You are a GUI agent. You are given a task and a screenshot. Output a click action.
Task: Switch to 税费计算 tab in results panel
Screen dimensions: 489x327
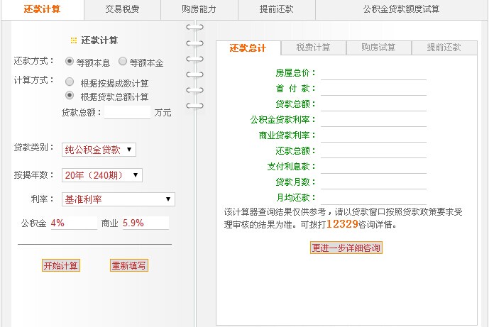click(x=313, y=48)
